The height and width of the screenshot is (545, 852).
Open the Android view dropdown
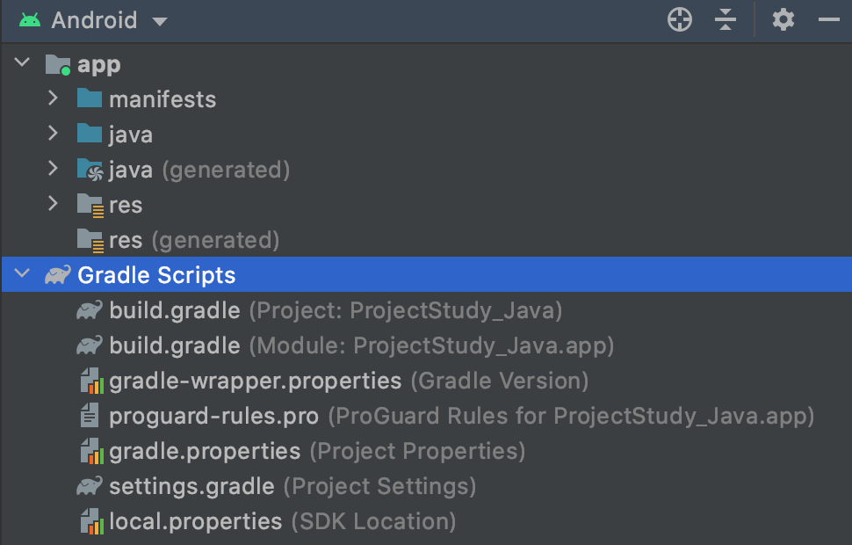tap(159, 21)
